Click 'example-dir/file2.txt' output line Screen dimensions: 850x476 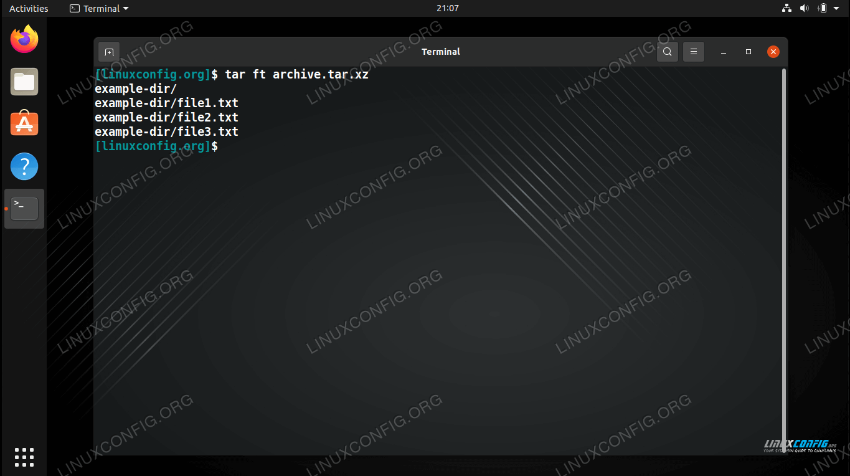pos(166,118)
